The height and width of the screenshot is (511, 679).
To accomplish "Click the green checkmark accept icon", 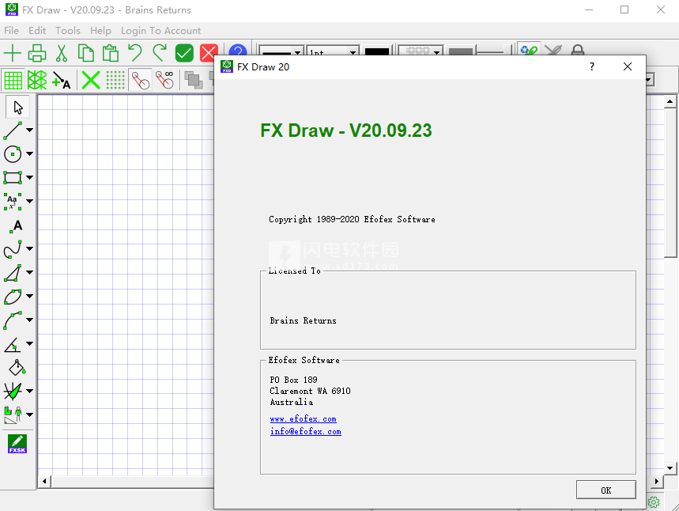I will [184, 53].
